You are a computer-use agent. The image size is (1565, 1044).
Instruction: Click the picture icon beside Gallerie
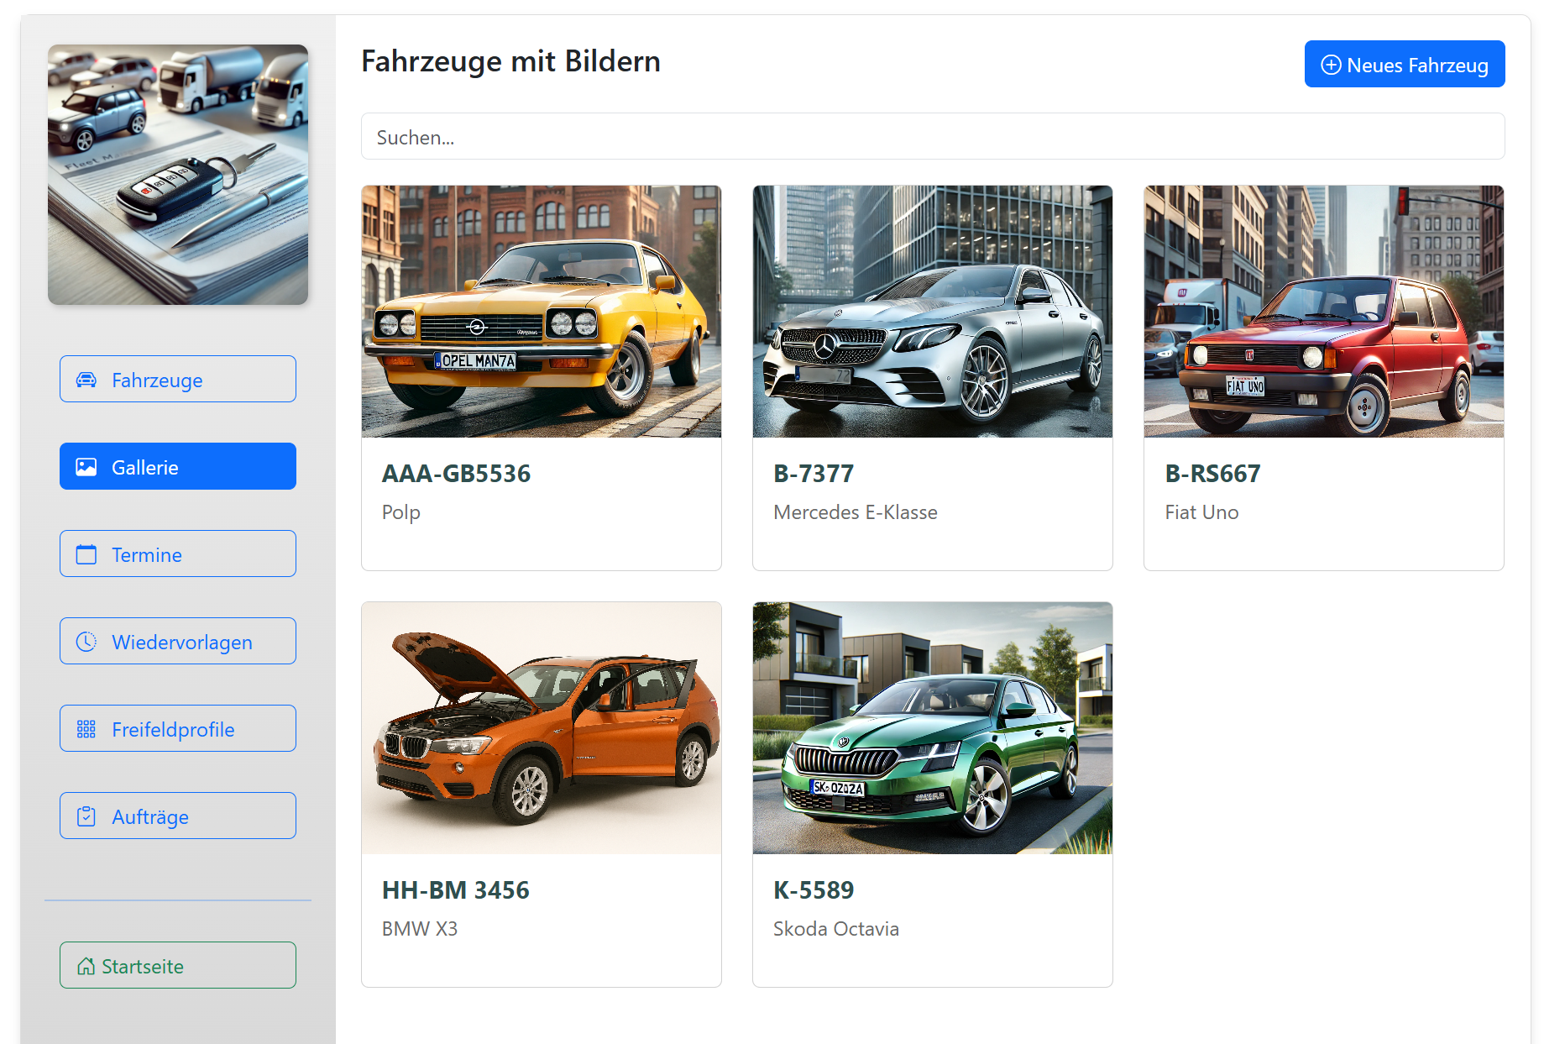[86, 467]
